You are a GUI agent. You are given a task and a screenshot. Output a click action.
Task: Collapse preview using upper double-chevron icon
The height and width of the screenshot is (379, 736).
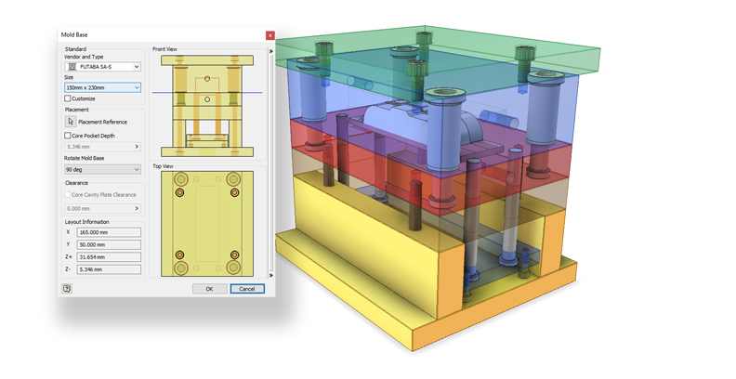click(x=270, y=51)
